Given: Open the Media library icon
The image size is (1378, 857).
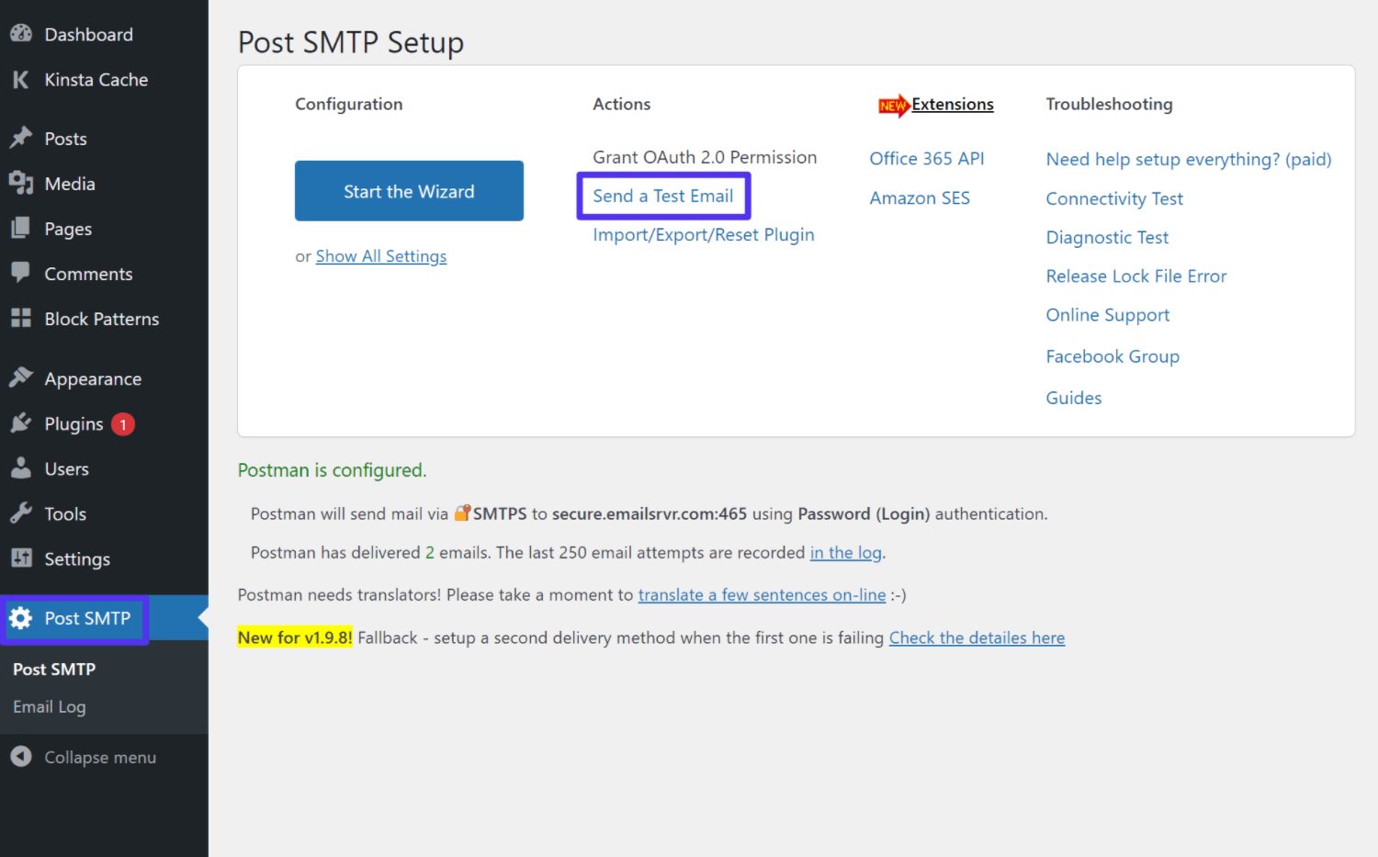Looking at the screenshot, I should pyautogui.click(x=21, y=183).
